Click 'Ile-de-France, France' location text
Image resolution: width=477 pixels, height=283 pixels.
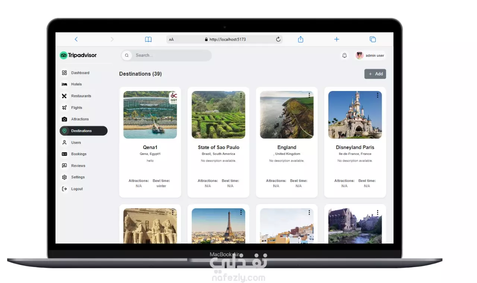coord(355,154)
